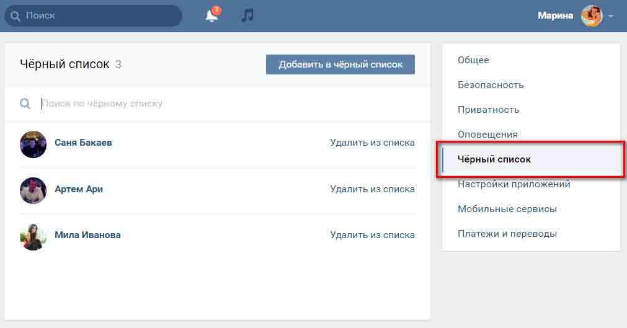Screen dimensions: 627x328
Task: Remove Саня Бакаев via Удалить из списка
Action: [x=372, y=143]
